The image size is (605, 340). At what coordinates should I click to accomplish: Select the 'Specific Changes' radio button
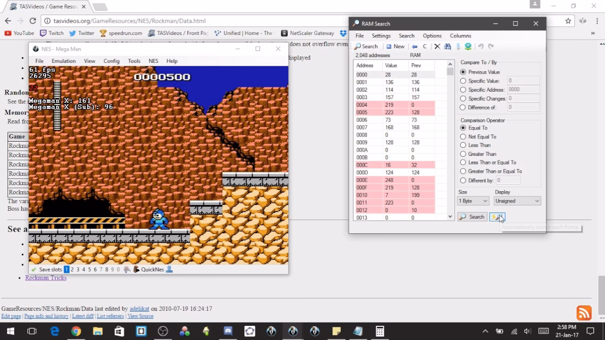[x=463, y=99]
